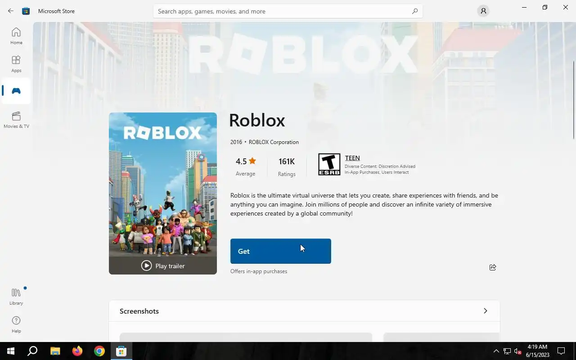This screenshot has width=576, height=360.
Task: Open the TEEN rating link
Action: click(352, 158)
